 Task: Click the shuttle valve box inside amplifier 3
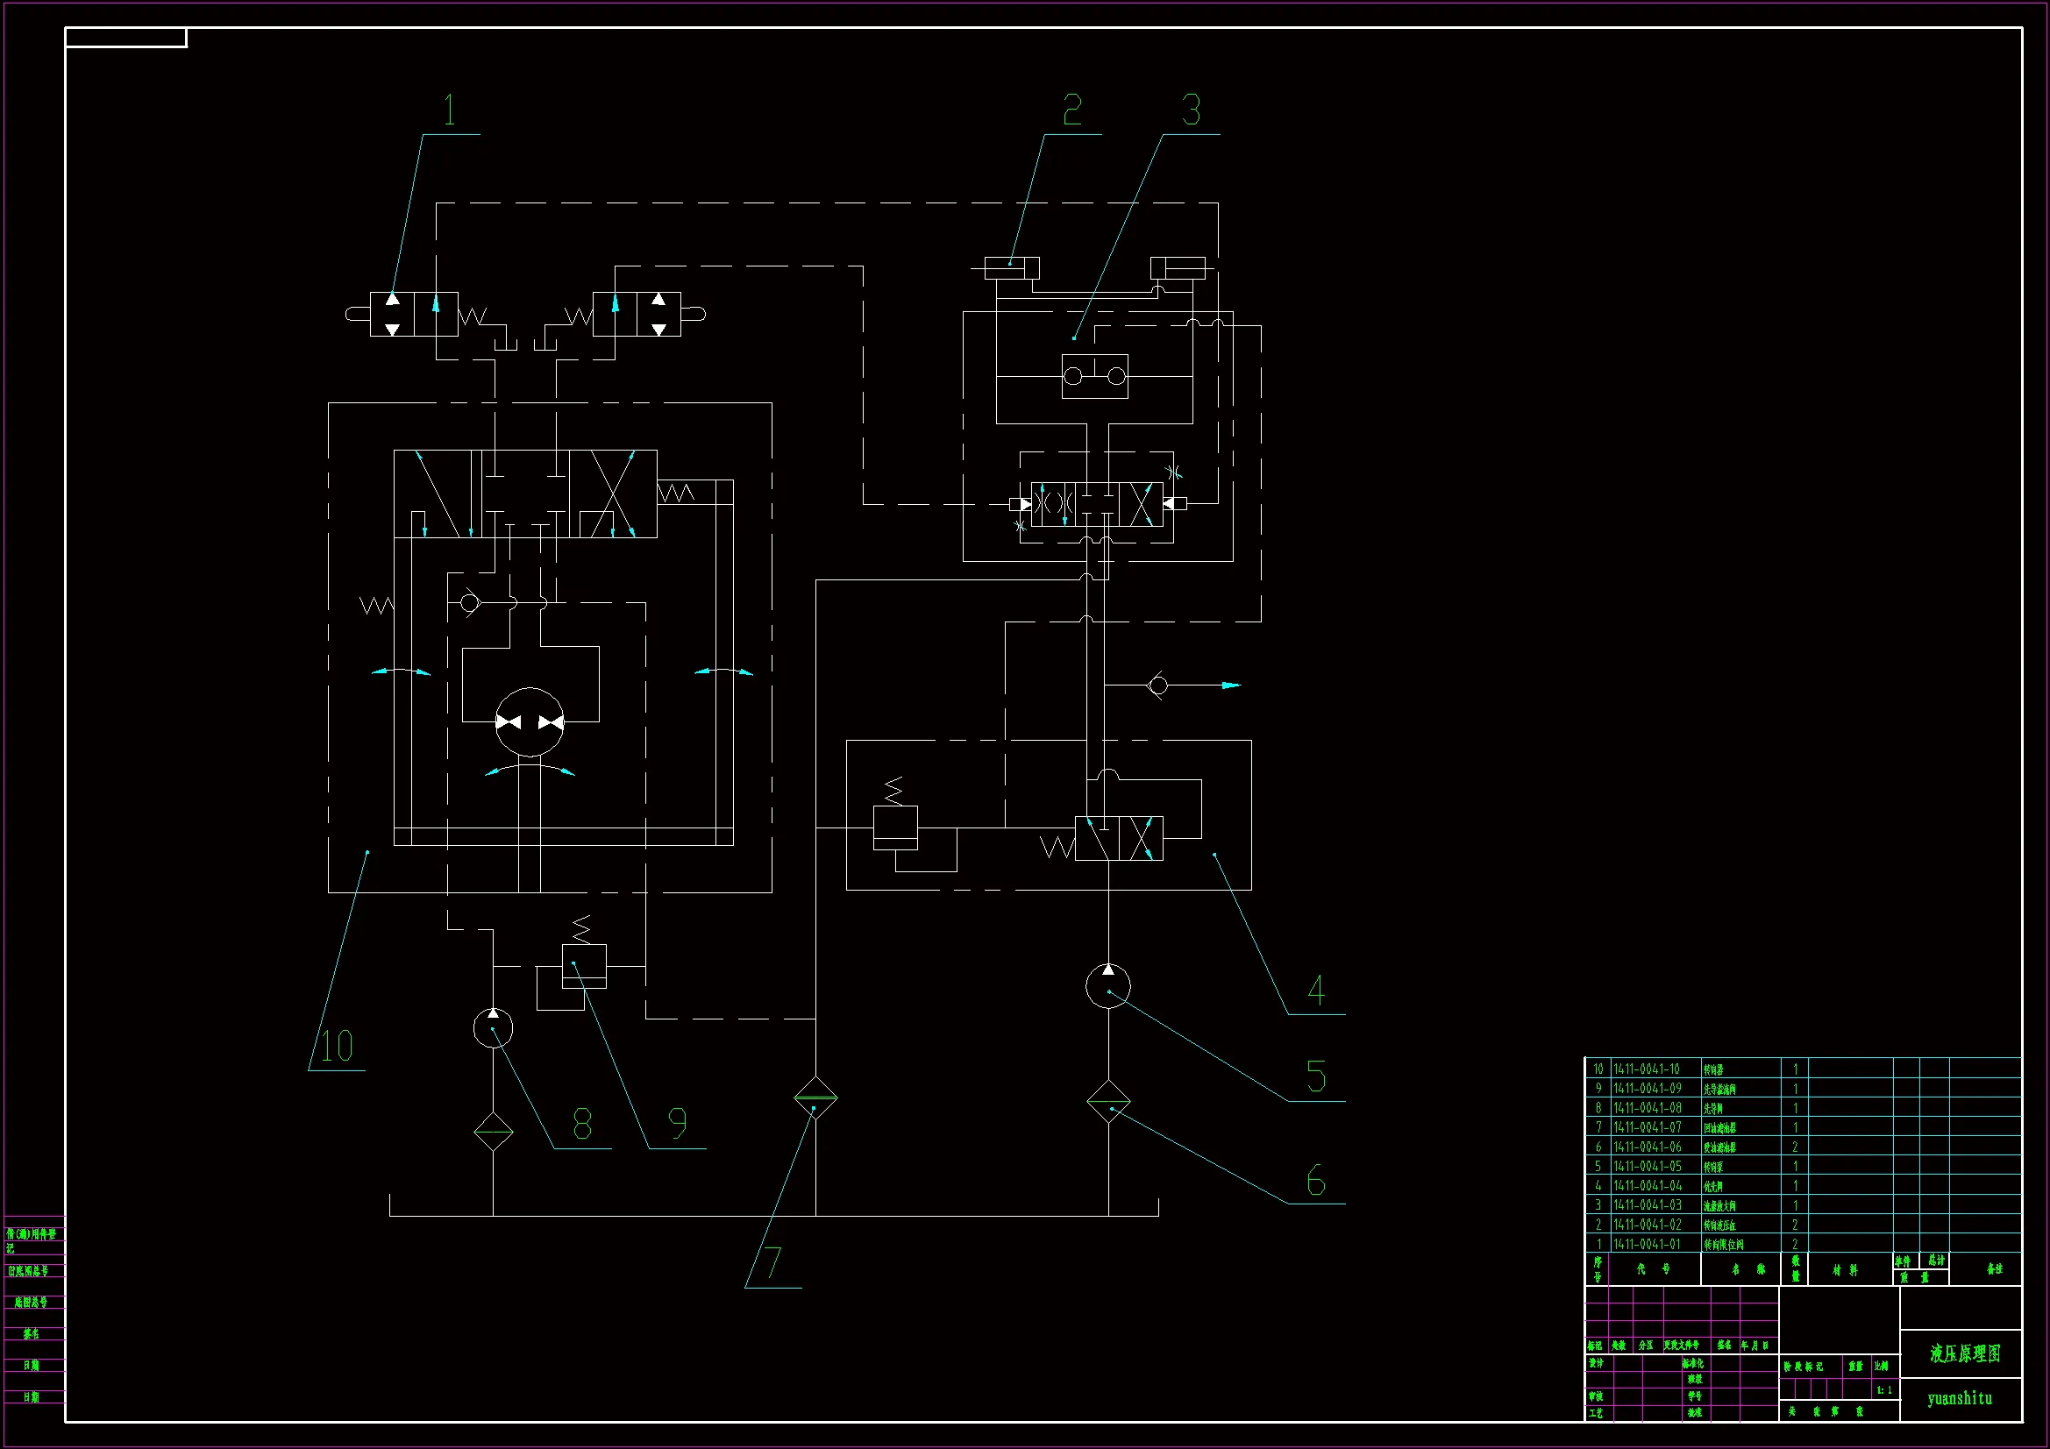tap(1094, 376)
